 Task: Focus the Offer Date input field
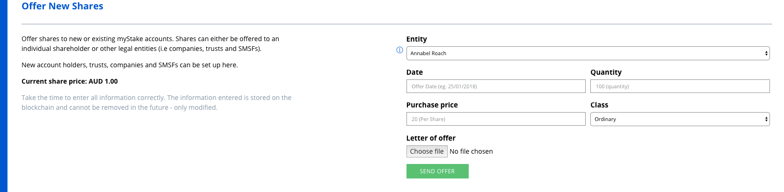(x=496, y=86)
